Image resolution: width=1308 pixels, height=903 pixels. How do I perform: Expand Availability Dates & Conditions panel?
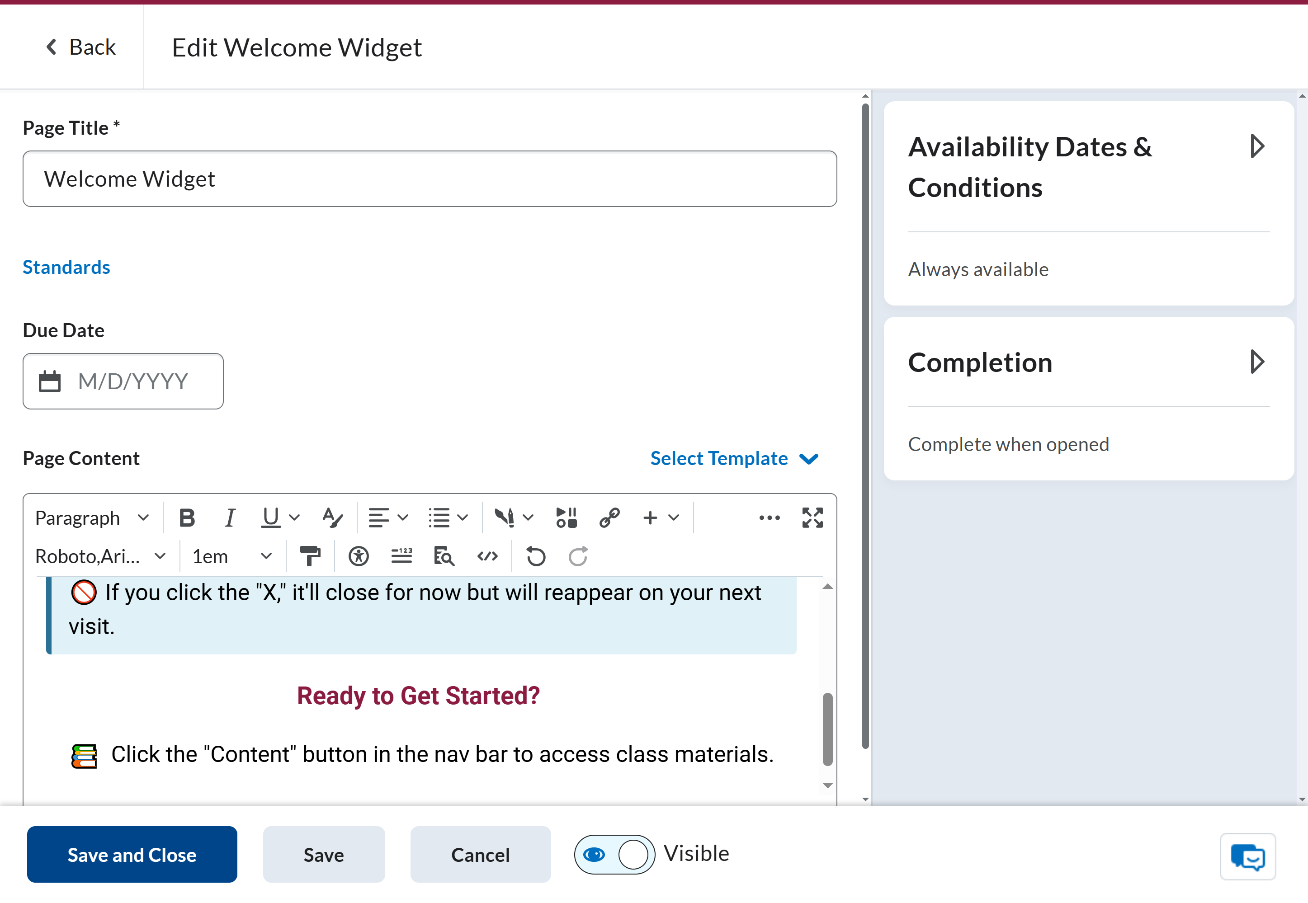point(1257,146)
